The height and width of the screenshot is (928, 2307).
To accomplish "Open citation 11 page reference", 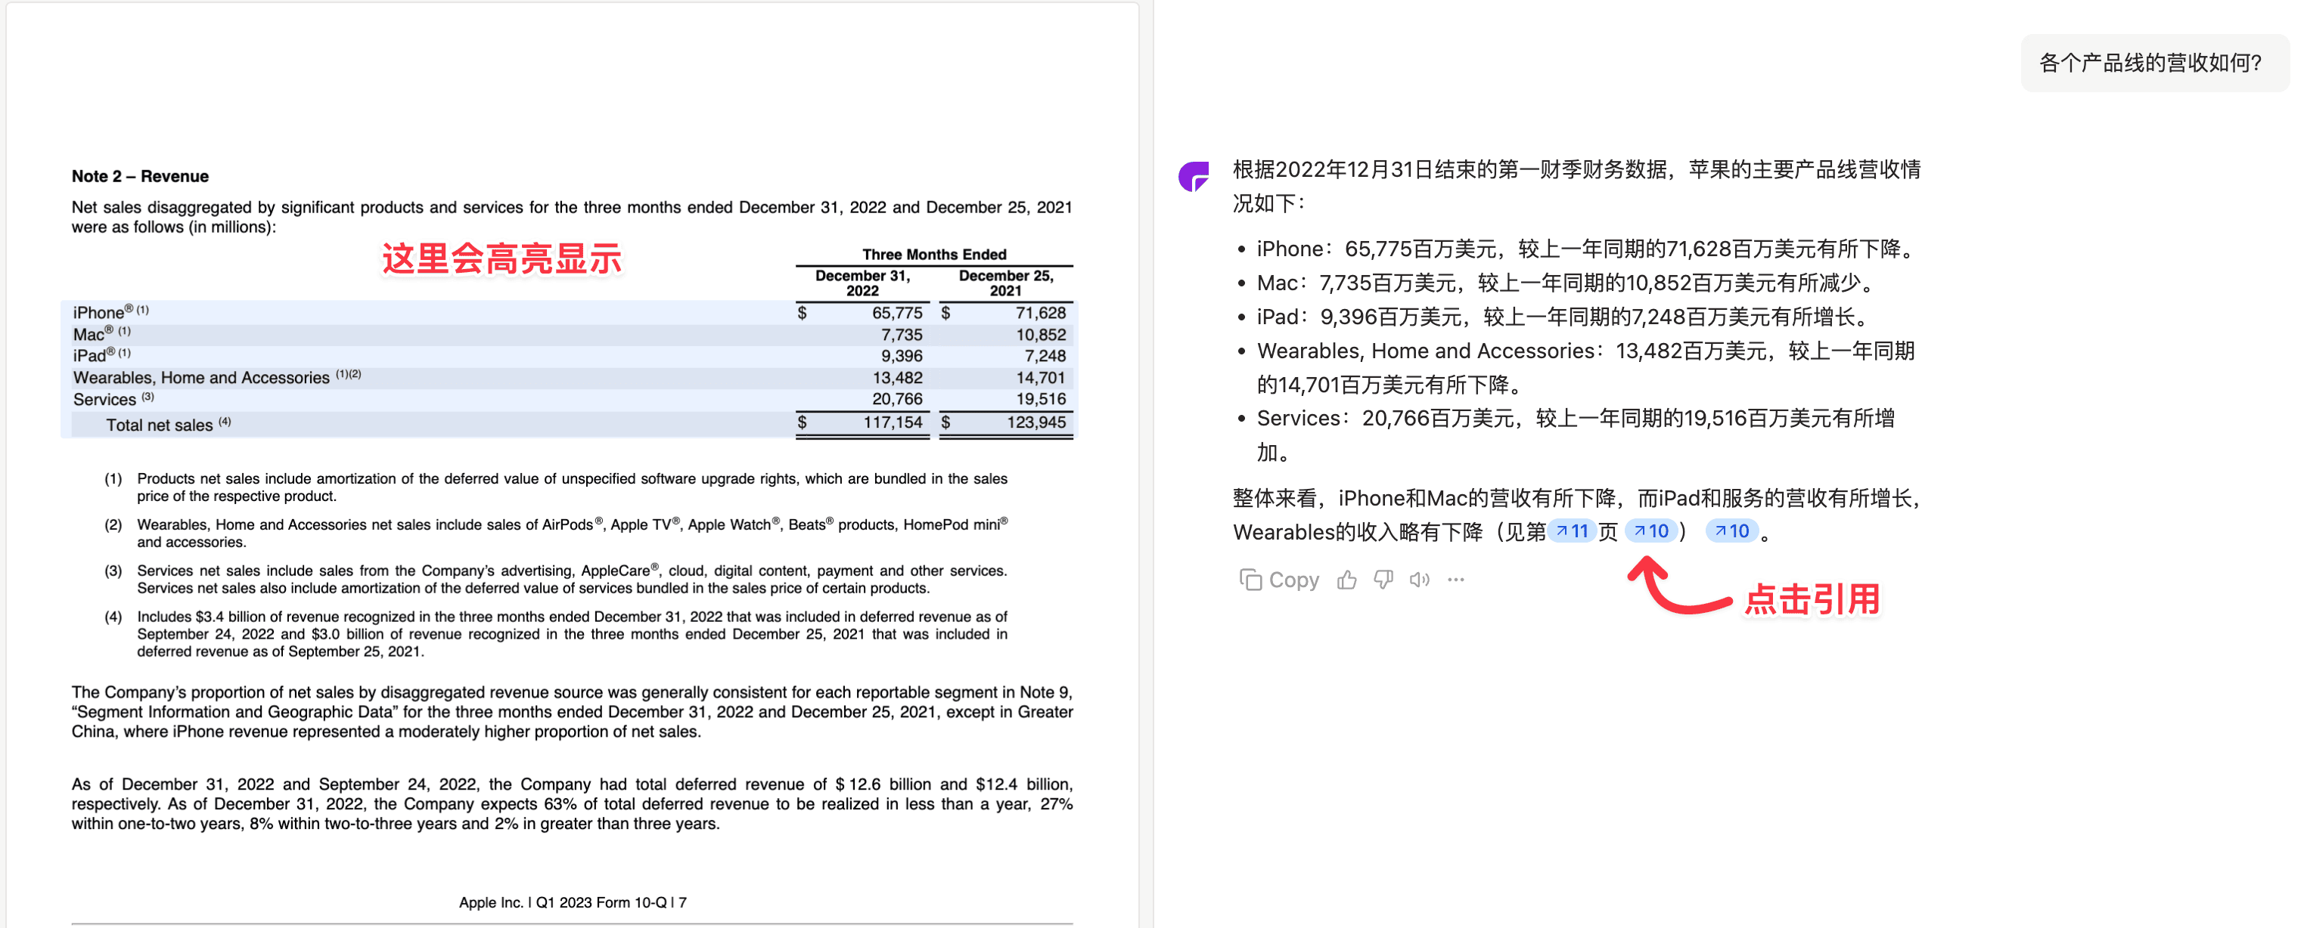I will pos(1572,531).
